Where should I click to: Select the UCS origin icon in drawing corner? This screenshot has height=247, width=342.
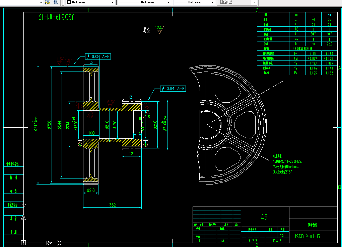tap(23, 243)
